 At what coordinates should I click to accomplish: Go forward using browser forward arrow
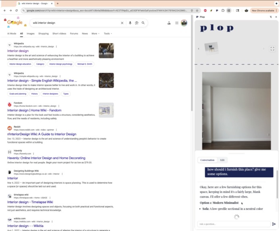[10, 10]
